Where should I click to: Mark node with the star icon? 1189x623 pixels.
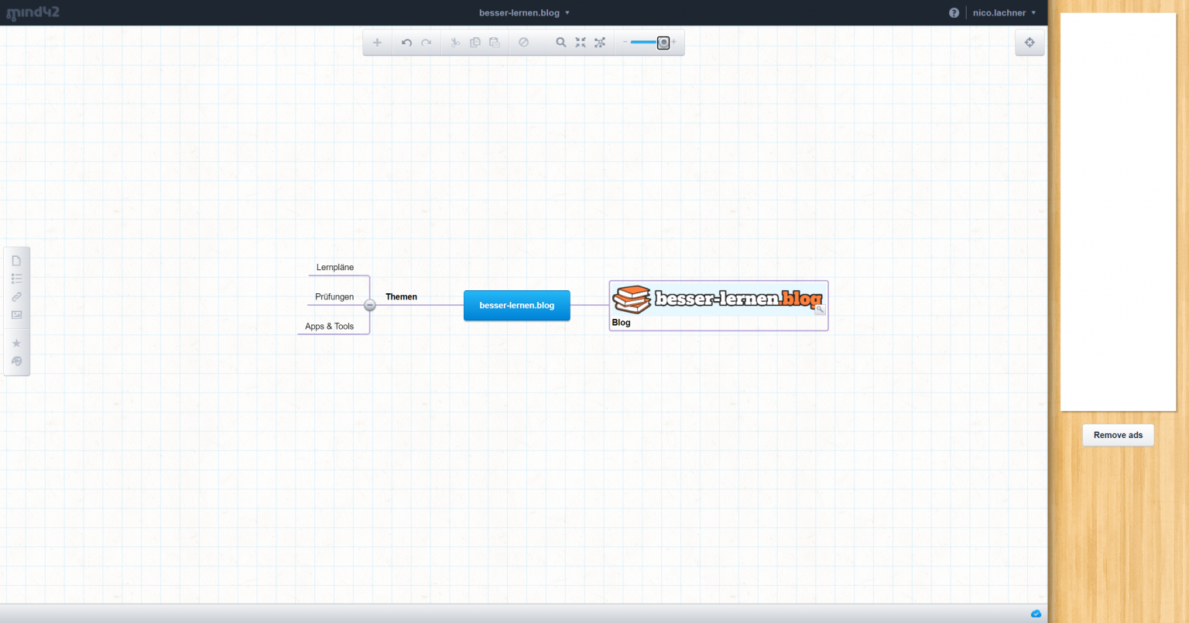pos(16,342)
